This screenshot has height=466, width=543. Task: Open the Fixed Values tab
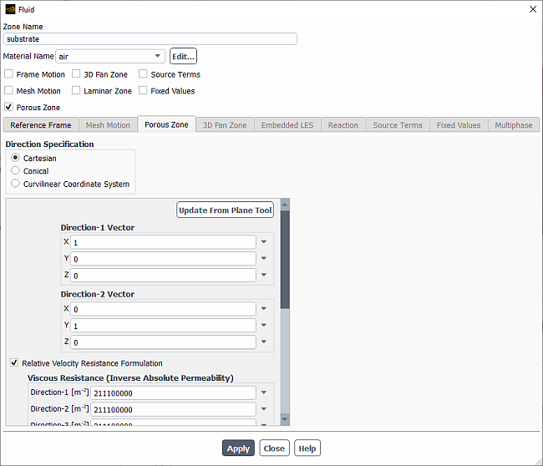click(x=459, y=125)
